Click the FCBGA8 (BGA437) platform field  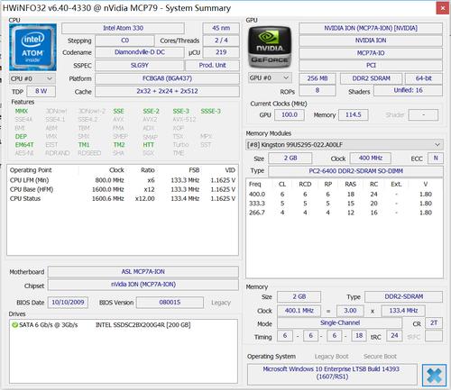[x=167, y=78]
